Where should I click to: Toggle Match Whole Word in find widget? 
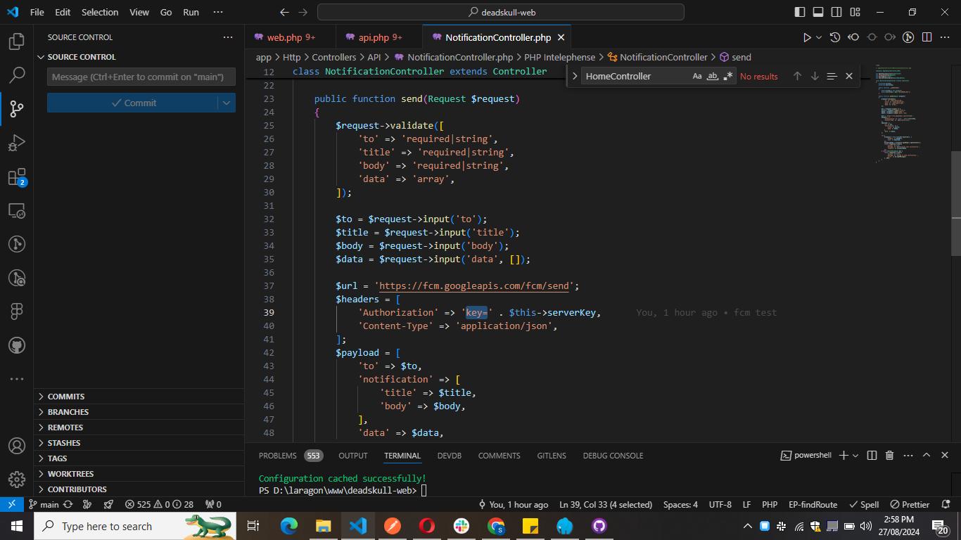coord(712,76)
